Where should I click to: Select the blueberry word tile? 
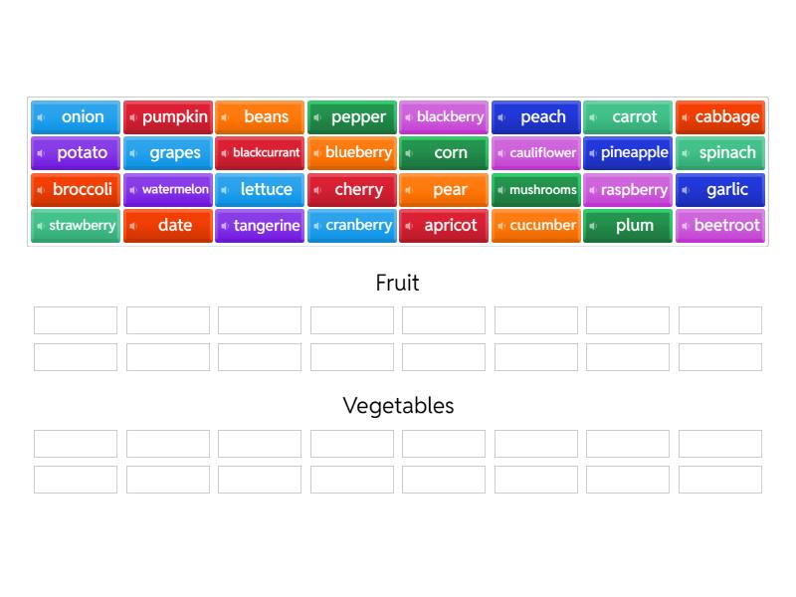coord(352,153)
